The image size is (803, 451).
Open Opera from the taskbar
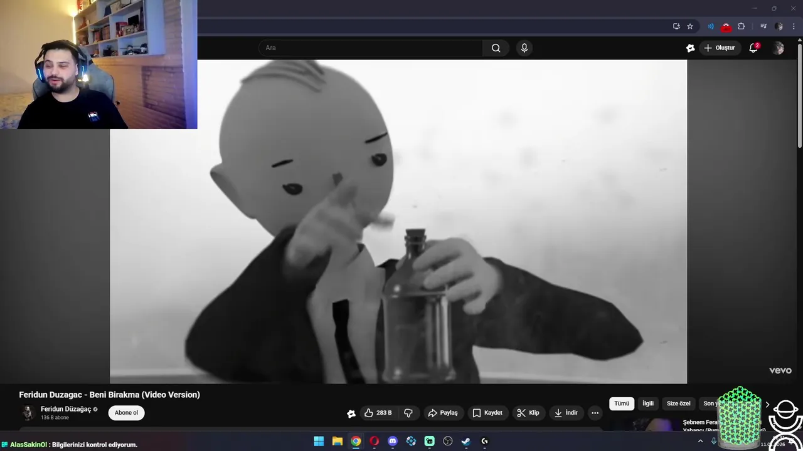point(374,441)
